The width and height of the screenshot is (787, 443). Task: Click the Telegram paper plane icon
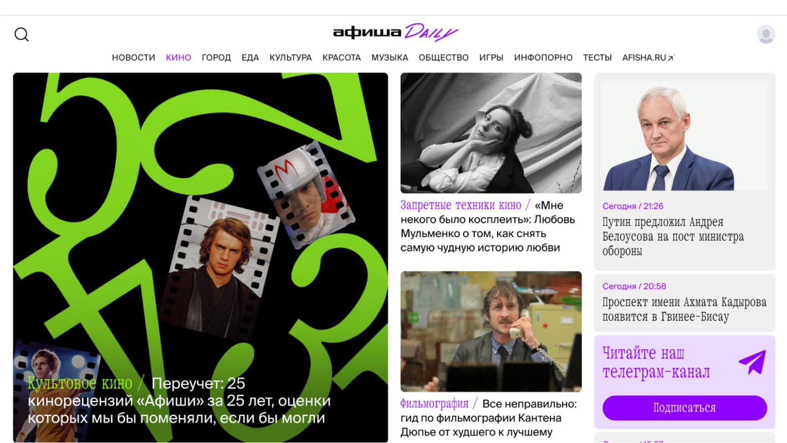[x=752, y=362]
